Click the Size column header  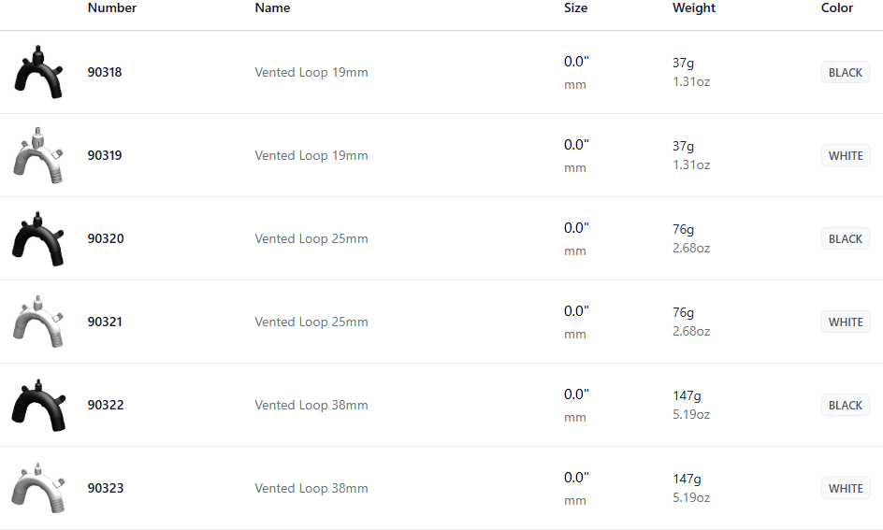[576, 8]
